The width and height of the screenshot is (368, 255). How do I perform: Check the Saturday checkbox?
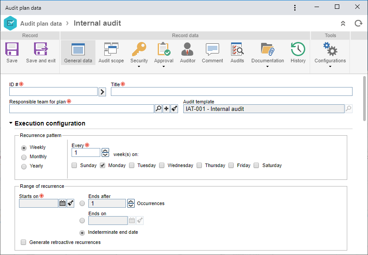pos(256,165)
